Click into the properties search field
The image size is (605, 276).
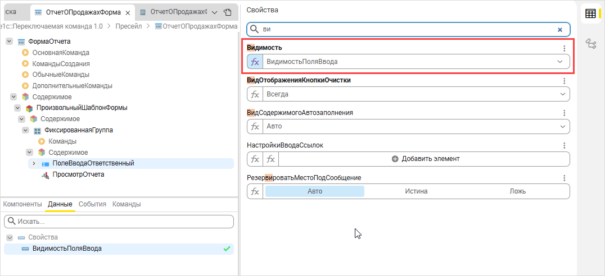coord(408,29)
